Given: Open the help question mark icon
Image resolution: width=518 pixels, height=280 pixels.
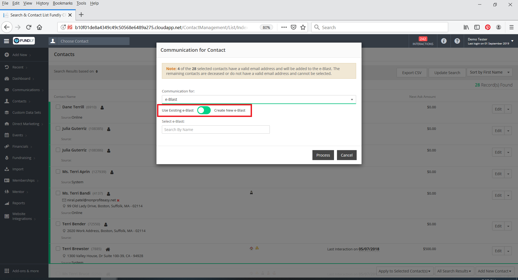Looking at the screenshot, I should (457, 41).
